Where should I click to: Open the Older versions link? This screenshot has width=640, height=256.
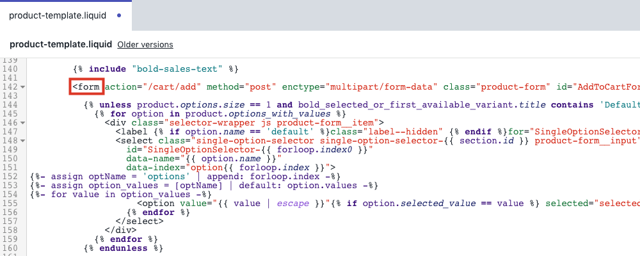(x=145, y=45)
